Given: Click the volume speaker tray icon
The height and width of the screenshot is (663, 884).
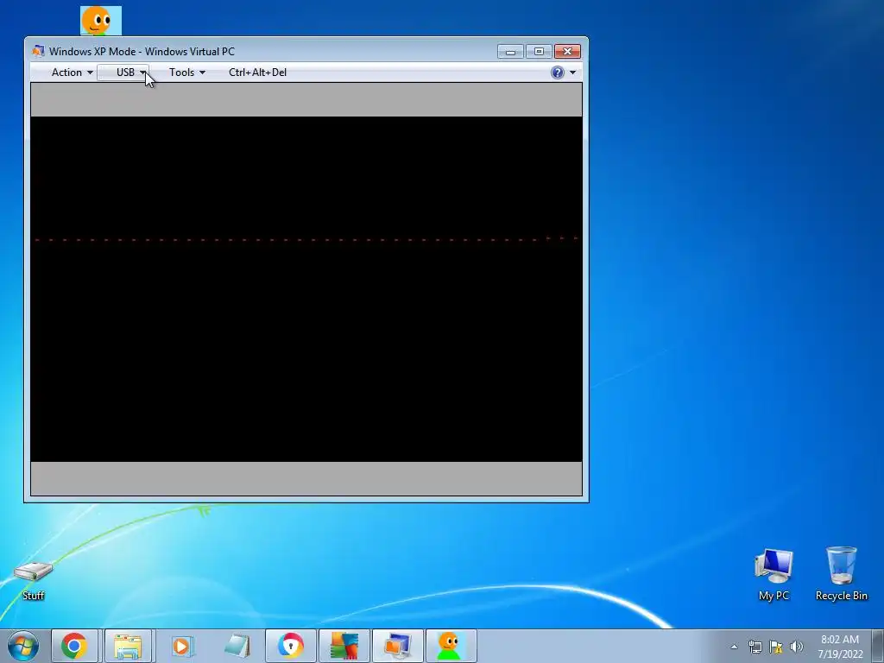Looking at the screenshot, I should pyautogui.click(x=796, y=647).
